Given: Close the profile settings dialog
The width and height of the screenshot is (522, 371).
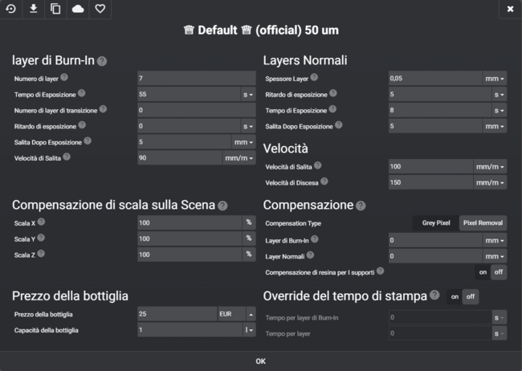Looking at the screenshot, I should [511, 9].
